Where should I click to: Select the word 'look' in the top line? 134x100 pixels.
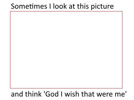[60, 6]
